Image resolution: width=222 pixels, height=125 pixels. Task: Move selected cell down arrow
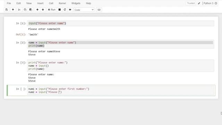tap(43, 10)
